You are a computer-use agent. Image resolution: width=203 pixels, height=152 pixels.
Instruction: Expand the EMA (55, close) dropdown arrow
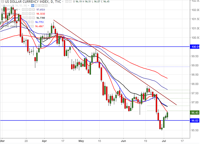pos(19,10)
